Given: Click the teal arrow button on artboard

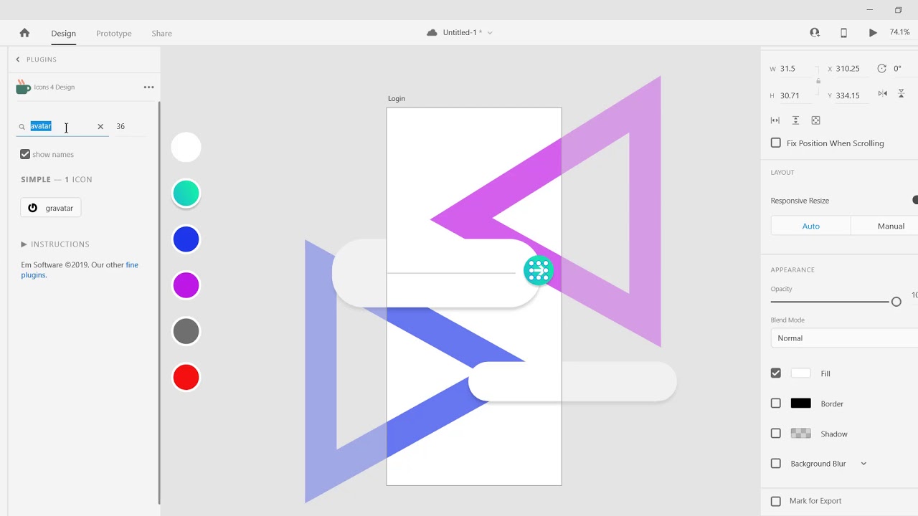Looking at the screenshot, I should tap(538, 271).
